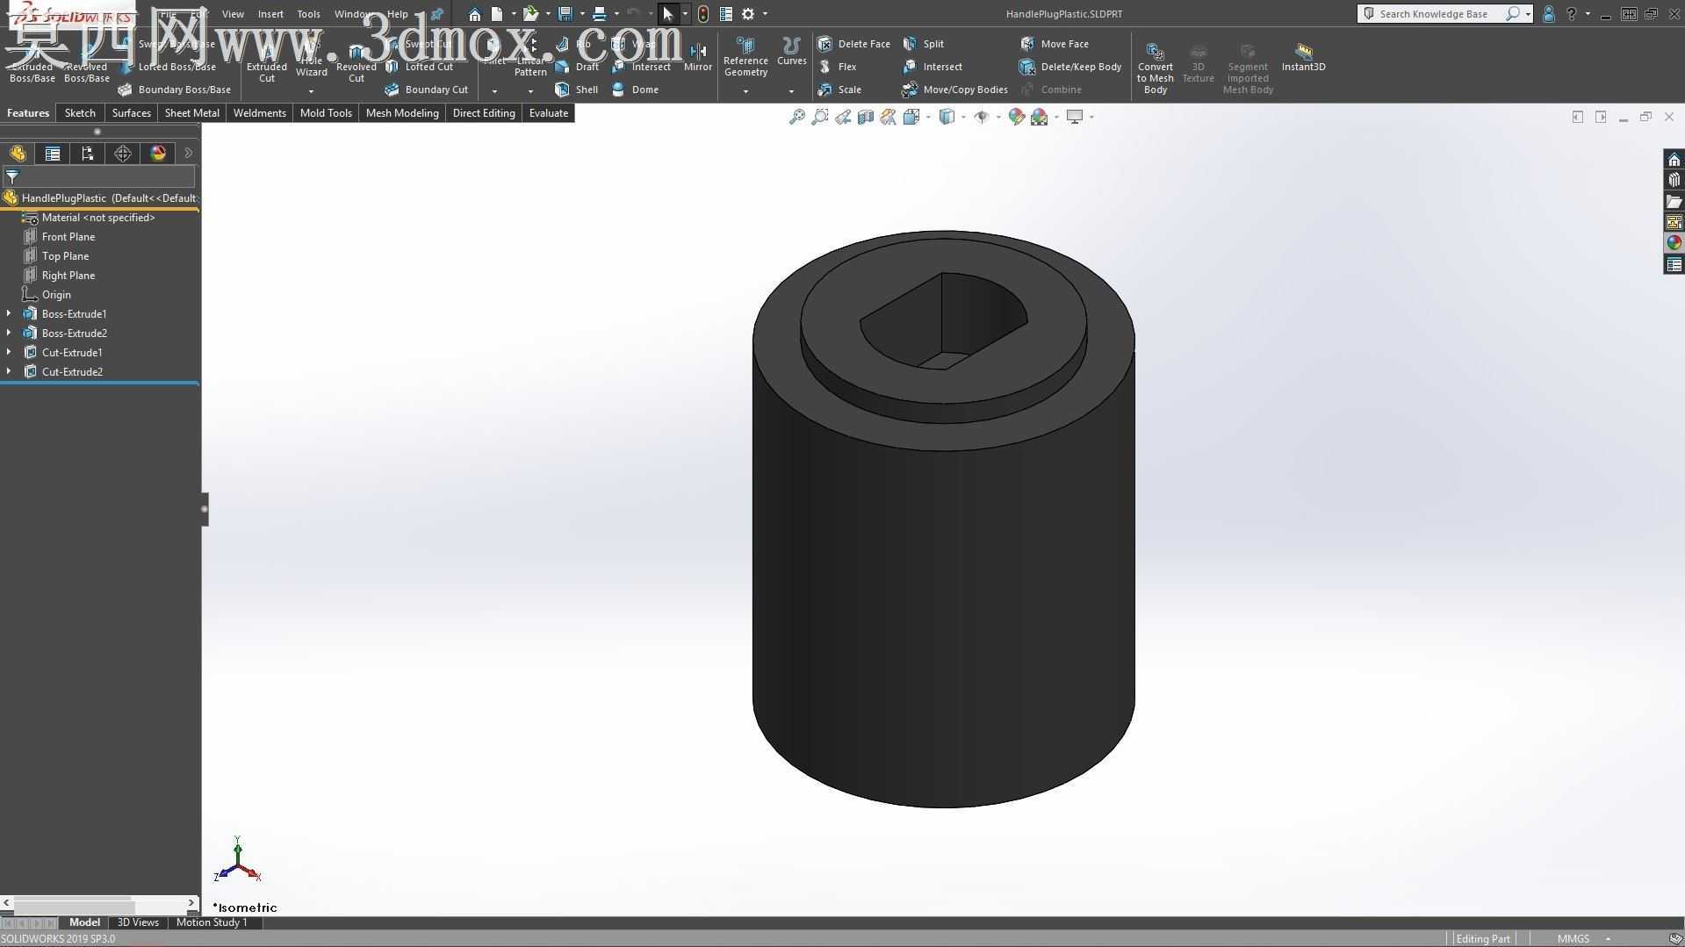The width and height of the screenshot is (1685, 947).
Task: Select the Draft feature tool
Action: (x=577, y=67)
